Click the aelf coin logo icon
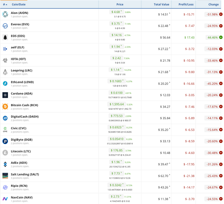This screenshot has height=204, width=224. point(5,49)
